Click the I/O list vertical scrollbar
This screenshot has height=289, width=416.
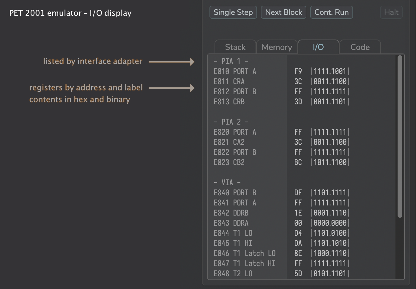400,136
